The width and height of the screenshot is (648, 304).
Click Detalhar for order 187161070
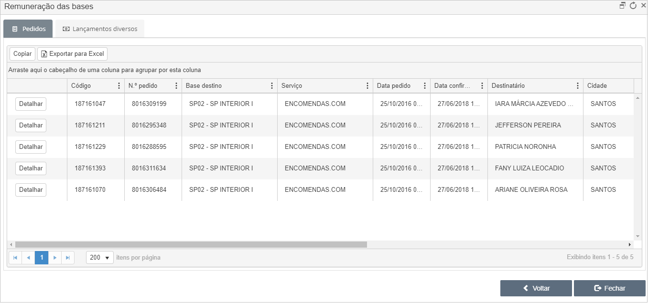[31, 190]
